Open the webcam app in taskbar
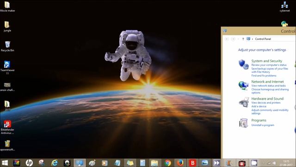 click(x=67, y=163)
